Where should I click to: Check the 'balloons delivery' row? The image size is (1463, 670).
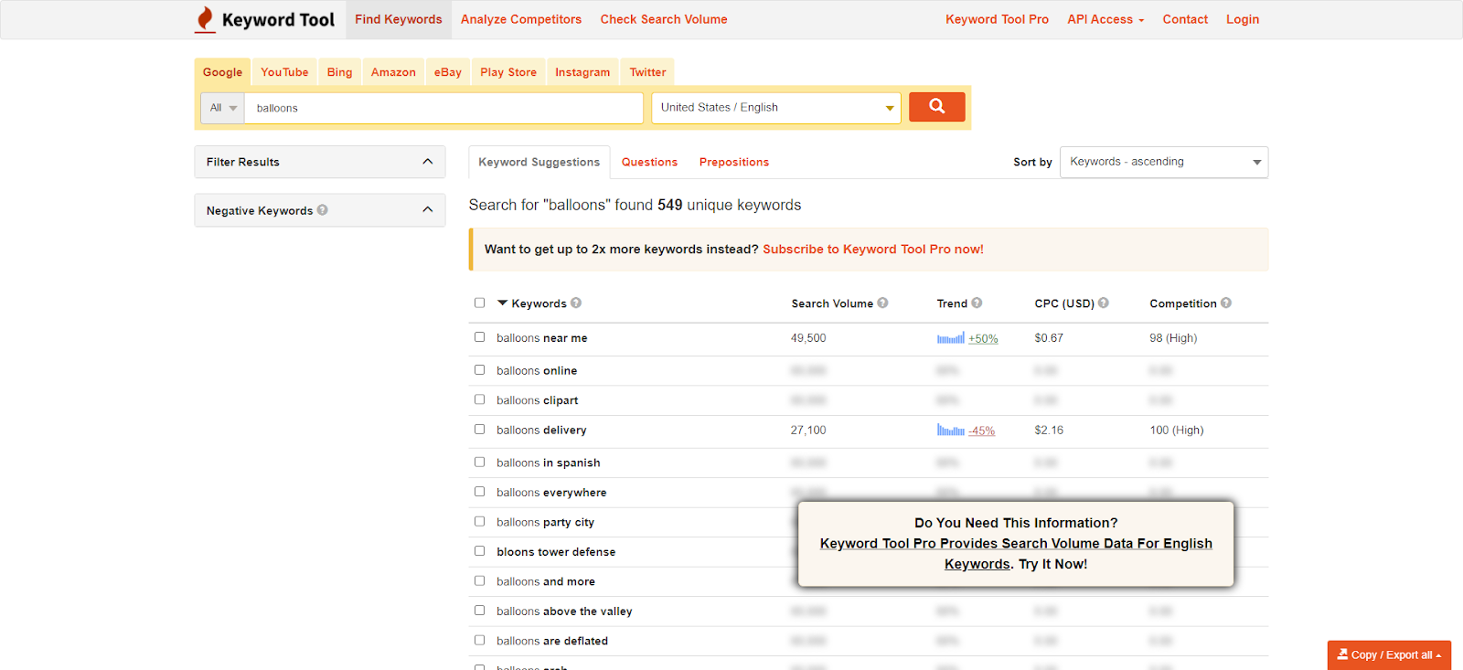tap(479, 429)
